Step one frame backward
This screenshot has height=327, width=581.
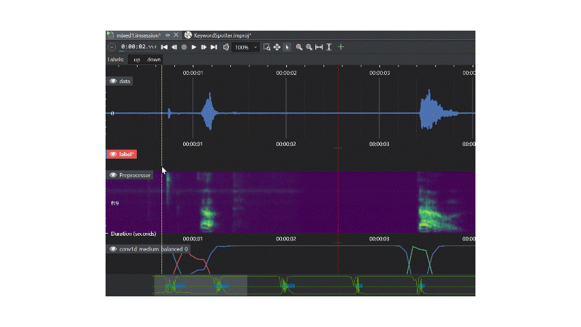tap(174, 47)
